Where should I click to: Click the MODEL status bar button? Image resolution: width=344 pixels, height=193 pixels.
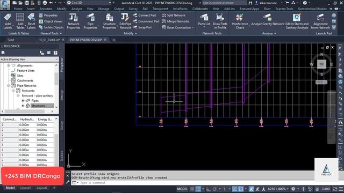tap(182, 189)
